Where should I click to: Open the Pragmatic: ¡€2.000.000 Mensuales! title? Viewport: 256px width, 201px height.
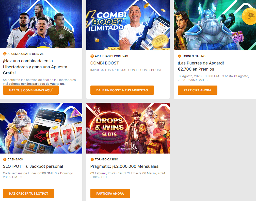point(125,166)
